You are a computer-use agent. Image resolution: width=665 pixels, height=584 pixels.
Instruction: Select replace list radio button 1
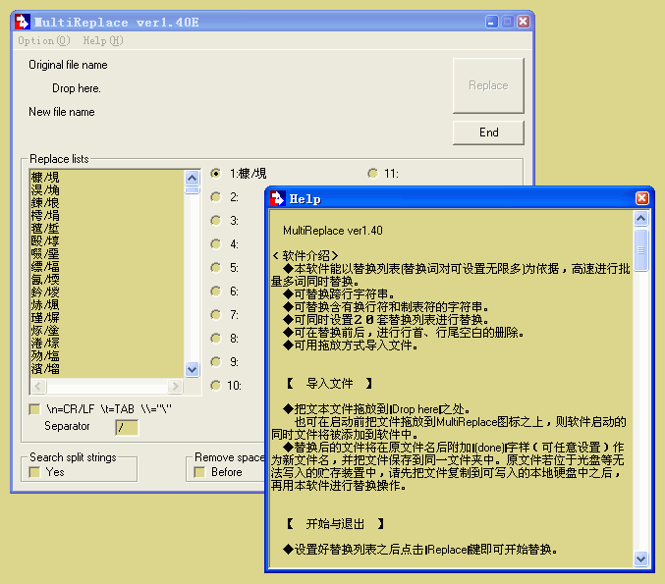pos(216,174)
